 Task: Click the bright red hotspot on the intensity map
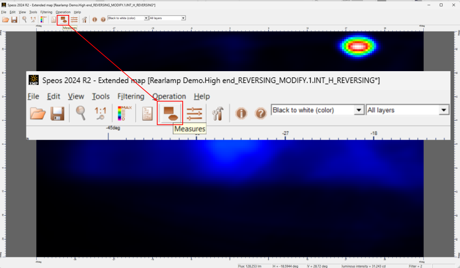359,46
